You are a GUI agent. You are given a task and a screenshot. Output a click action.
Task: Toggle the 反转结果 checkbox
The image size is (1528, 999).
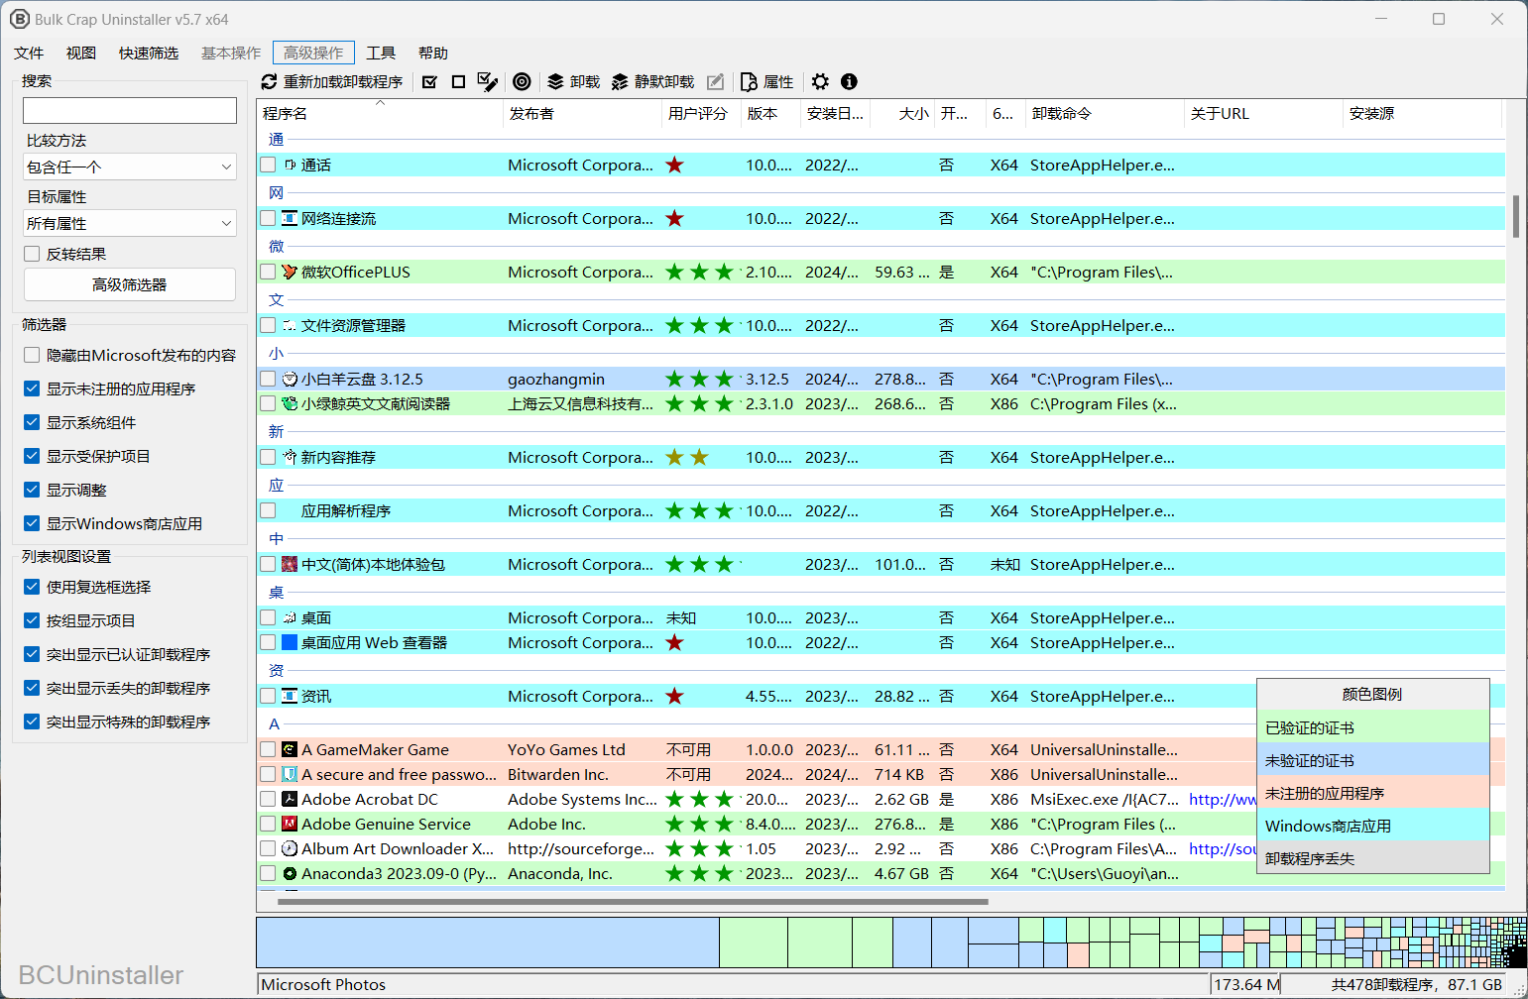32,254
